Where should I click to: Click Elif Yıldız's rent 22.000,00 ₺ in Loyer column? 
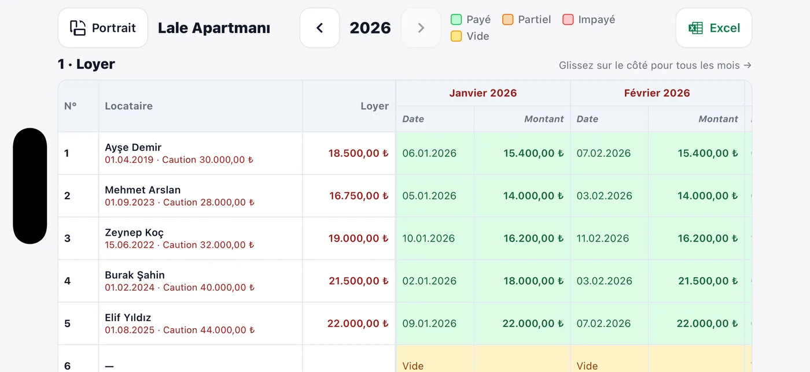[x=358, y=323]
